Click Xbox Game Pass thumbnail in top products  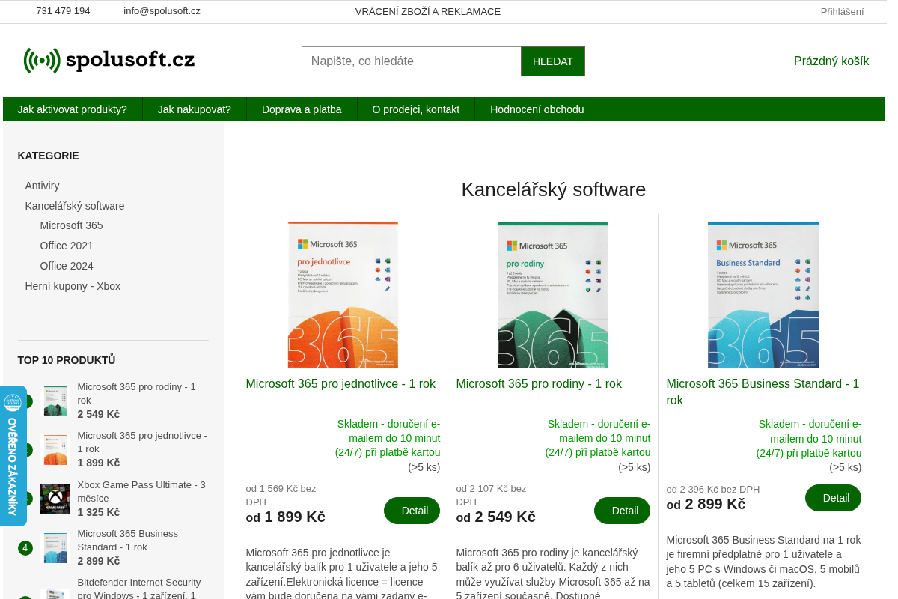tap(55, 499)
